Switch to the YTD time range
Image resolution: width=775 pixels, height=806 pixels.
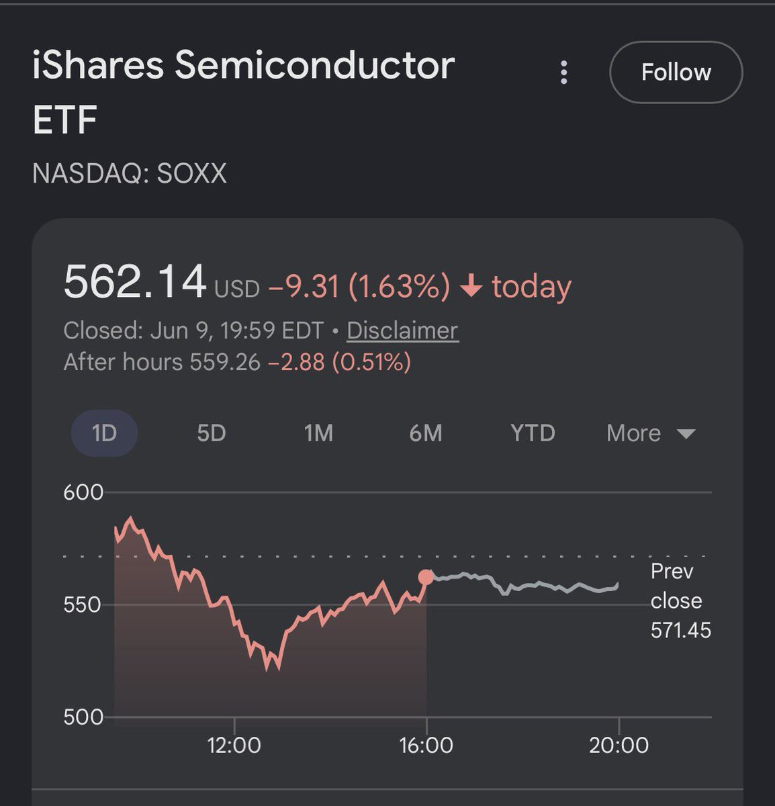point(533,433)
